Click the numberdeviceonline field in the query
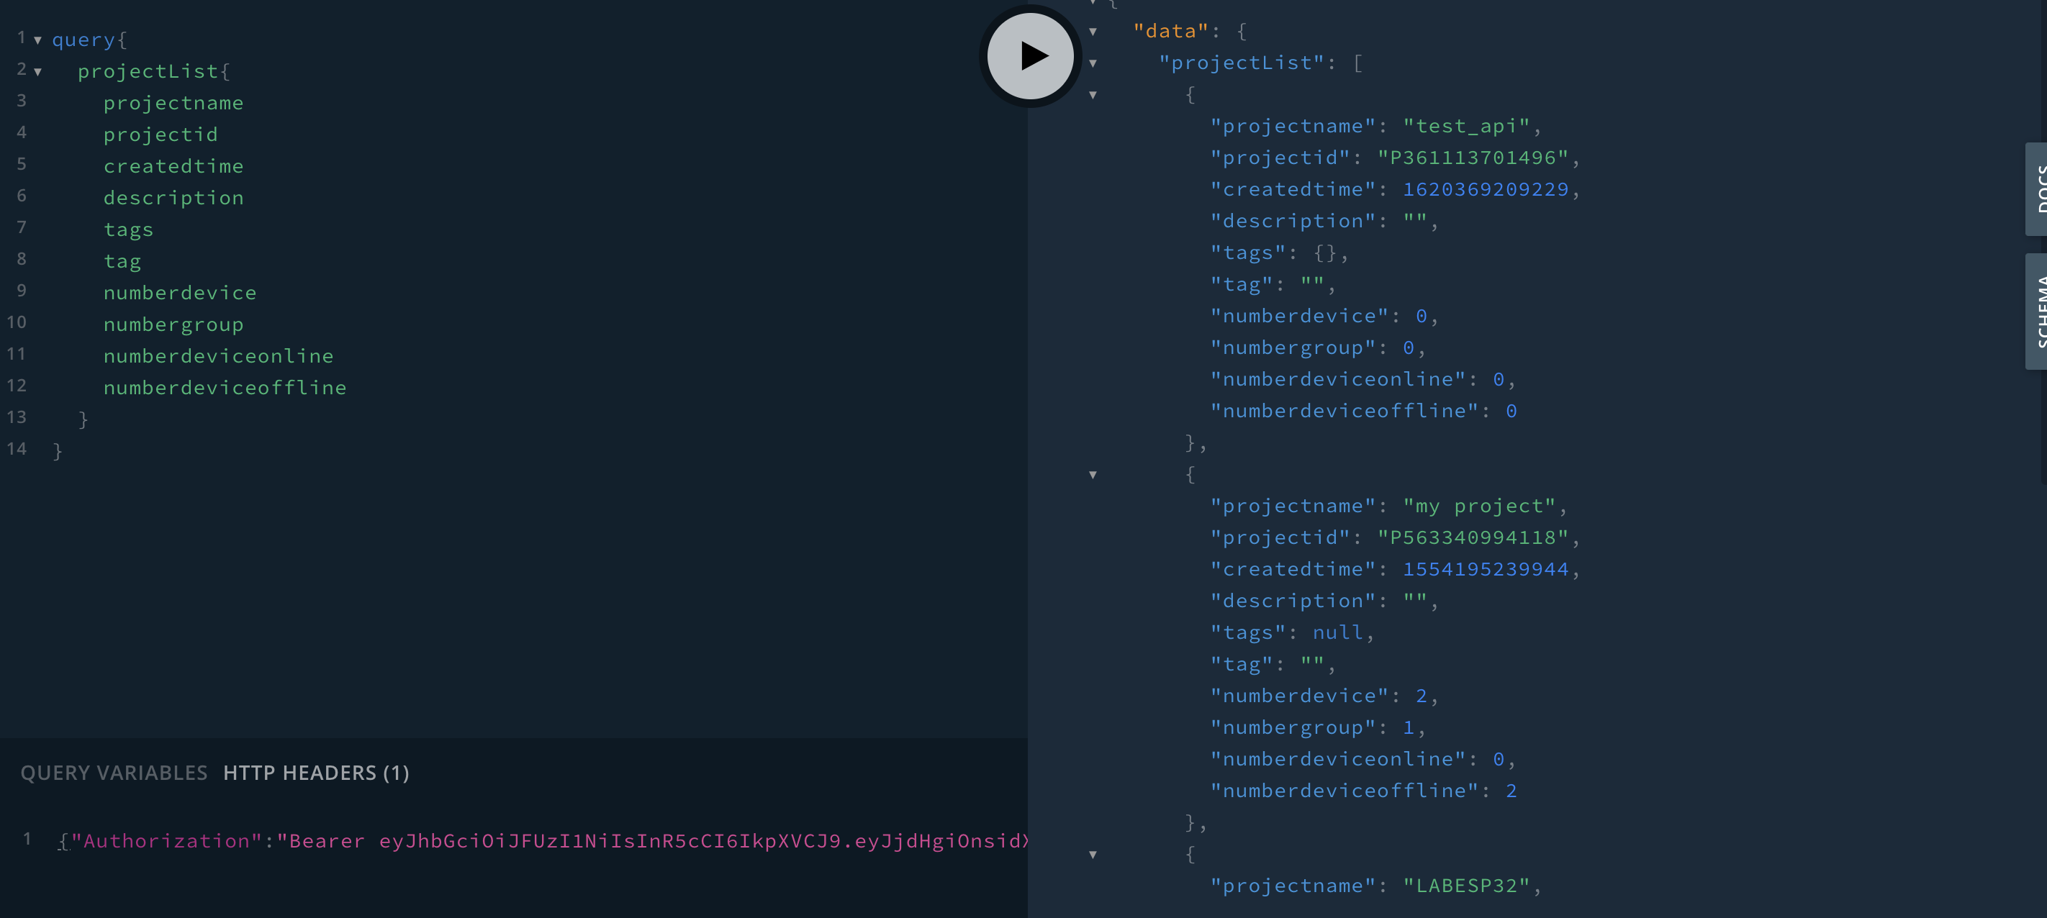2047x918 pixels. pos(219,357)
